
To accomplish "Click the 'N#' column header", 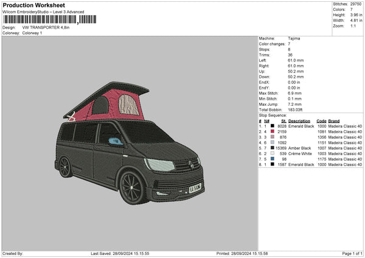I will point(266,121).
